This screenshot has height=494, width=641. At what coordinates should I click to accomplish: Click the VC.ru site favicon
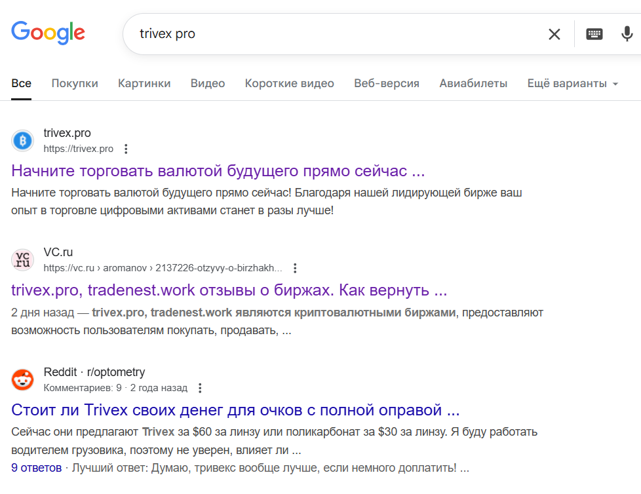(22, 260)
